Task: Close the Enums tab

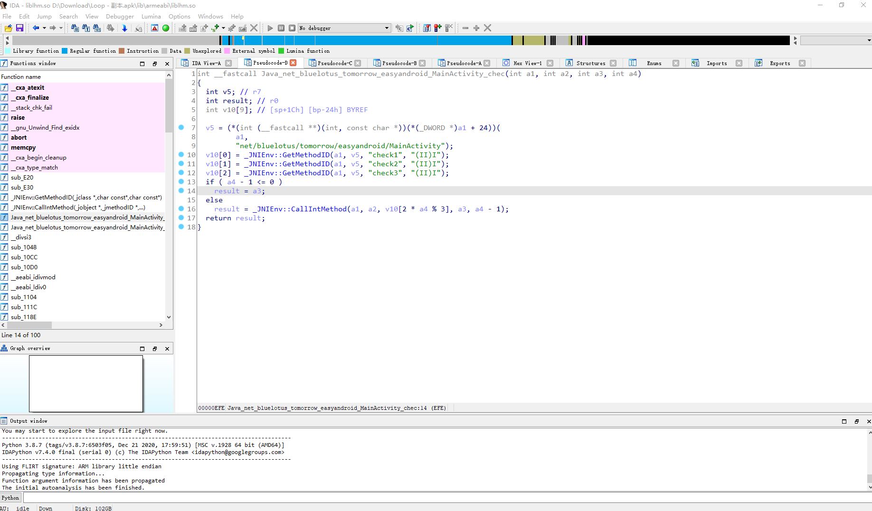Action: (x=676, y=63)
